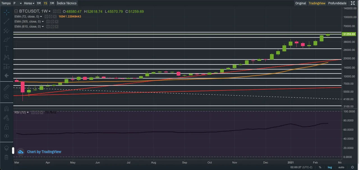Collapse the BTCUSDT legend box icon

16,12
